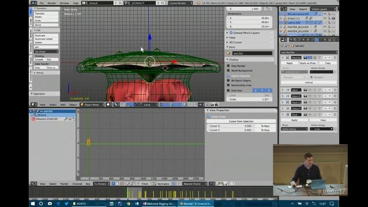Expand the 3D Cursor panel
Screen dimensions: 368x207
tap(250, 43)
